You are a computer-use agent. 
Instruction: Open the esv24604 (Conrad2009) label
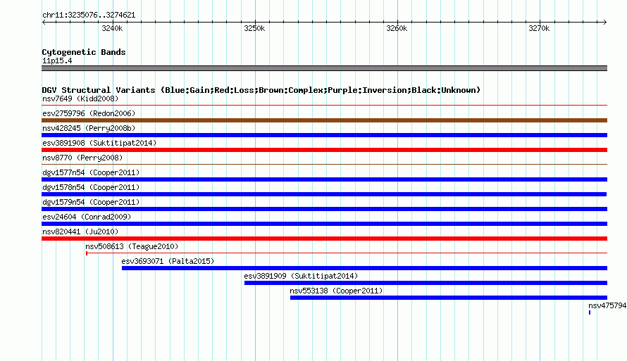tap(87, 217)
